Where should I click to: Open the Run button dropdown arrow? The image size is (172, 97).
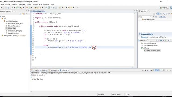(19, 8)
